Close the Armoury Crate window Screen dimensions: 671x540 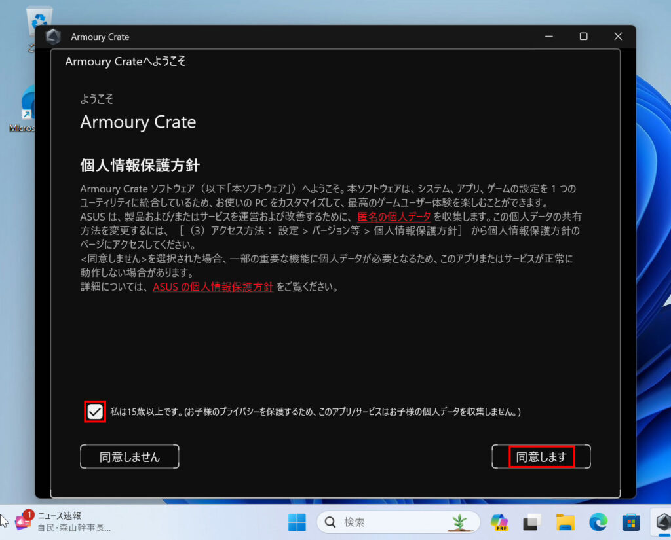[x=618, y=37]
